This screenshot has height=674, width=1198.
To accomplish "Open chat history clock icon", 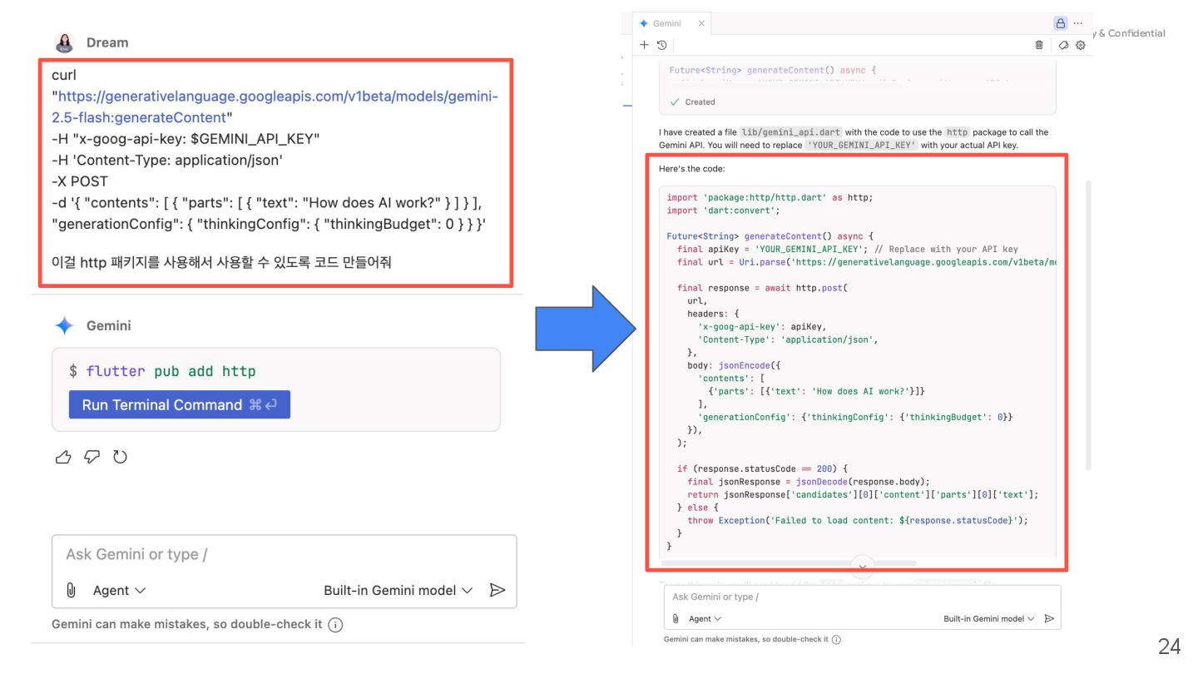I will click(661, 45).
